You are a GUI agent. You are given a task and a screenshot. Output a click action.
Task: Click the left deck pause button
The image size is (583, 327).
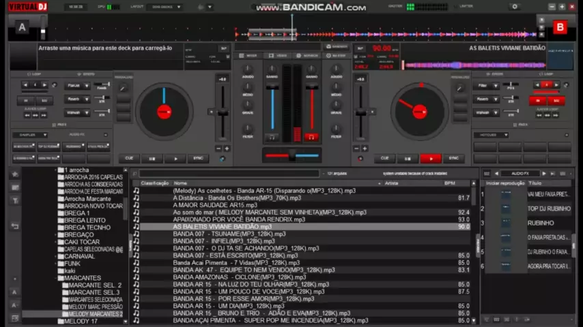(x=152, y=158)
